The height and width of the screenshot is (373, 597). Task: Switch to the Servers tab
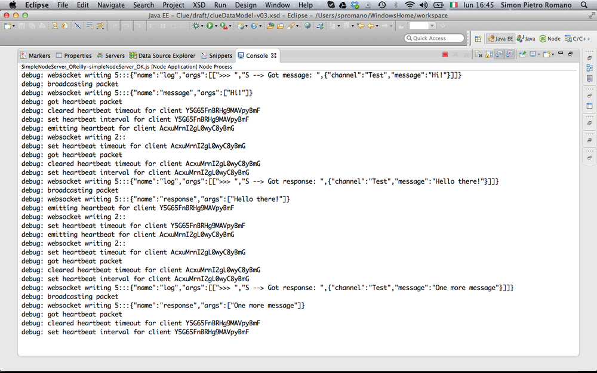110,56
